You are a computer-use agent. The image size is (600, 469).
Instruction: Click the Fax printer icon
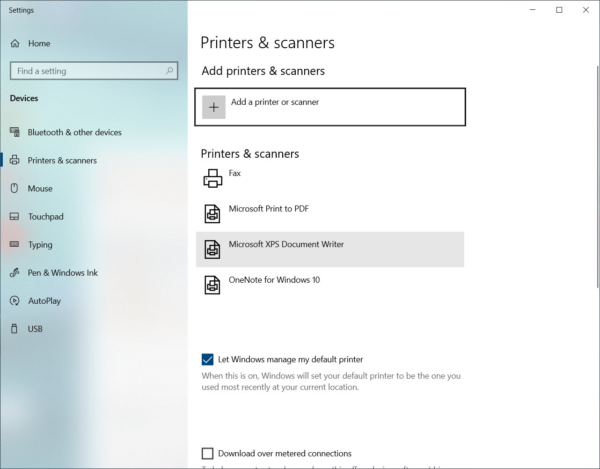(x=212, y=178)
